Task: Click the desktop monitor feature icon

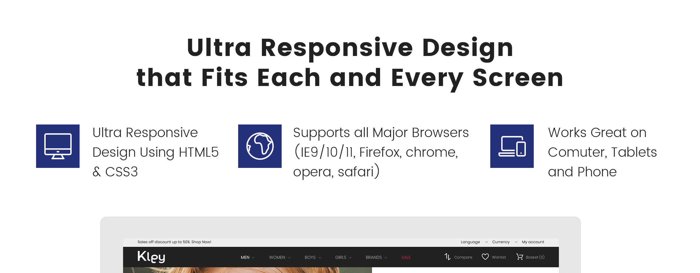Action: 58,146
